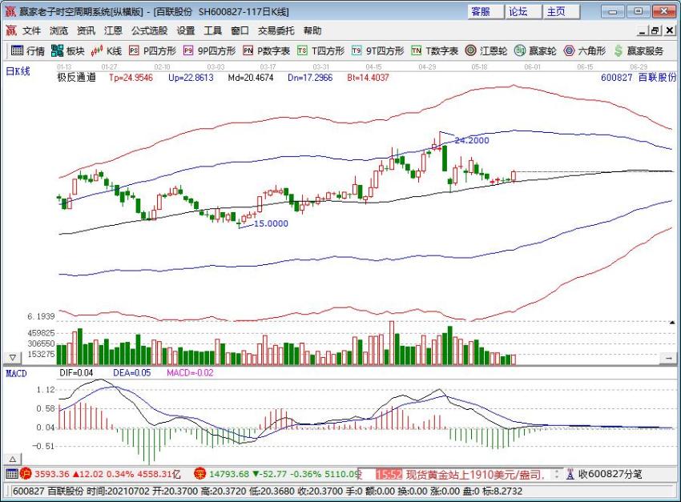The width and height of the screenshot is (681, 502).
Task: Open the 板块 sectors tool
Action: [68, 51]
